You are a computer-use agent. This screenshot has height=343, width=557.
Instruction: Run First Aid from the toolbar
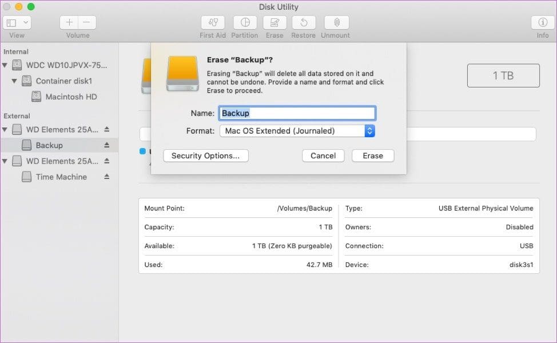point(213,23)
